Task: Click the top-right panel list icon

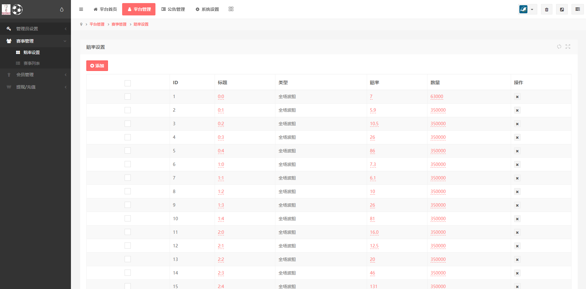Action: click(x=577, y=10)
